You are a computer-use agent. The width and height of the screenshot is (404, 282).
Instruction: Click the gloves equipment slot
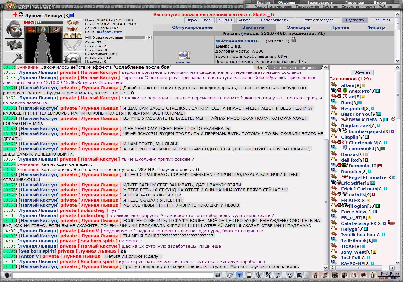[x=72, y=45]
